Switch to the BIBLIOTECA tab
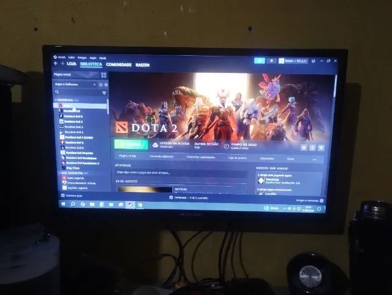Screen dimensions: 392x295 click(91, 64)
